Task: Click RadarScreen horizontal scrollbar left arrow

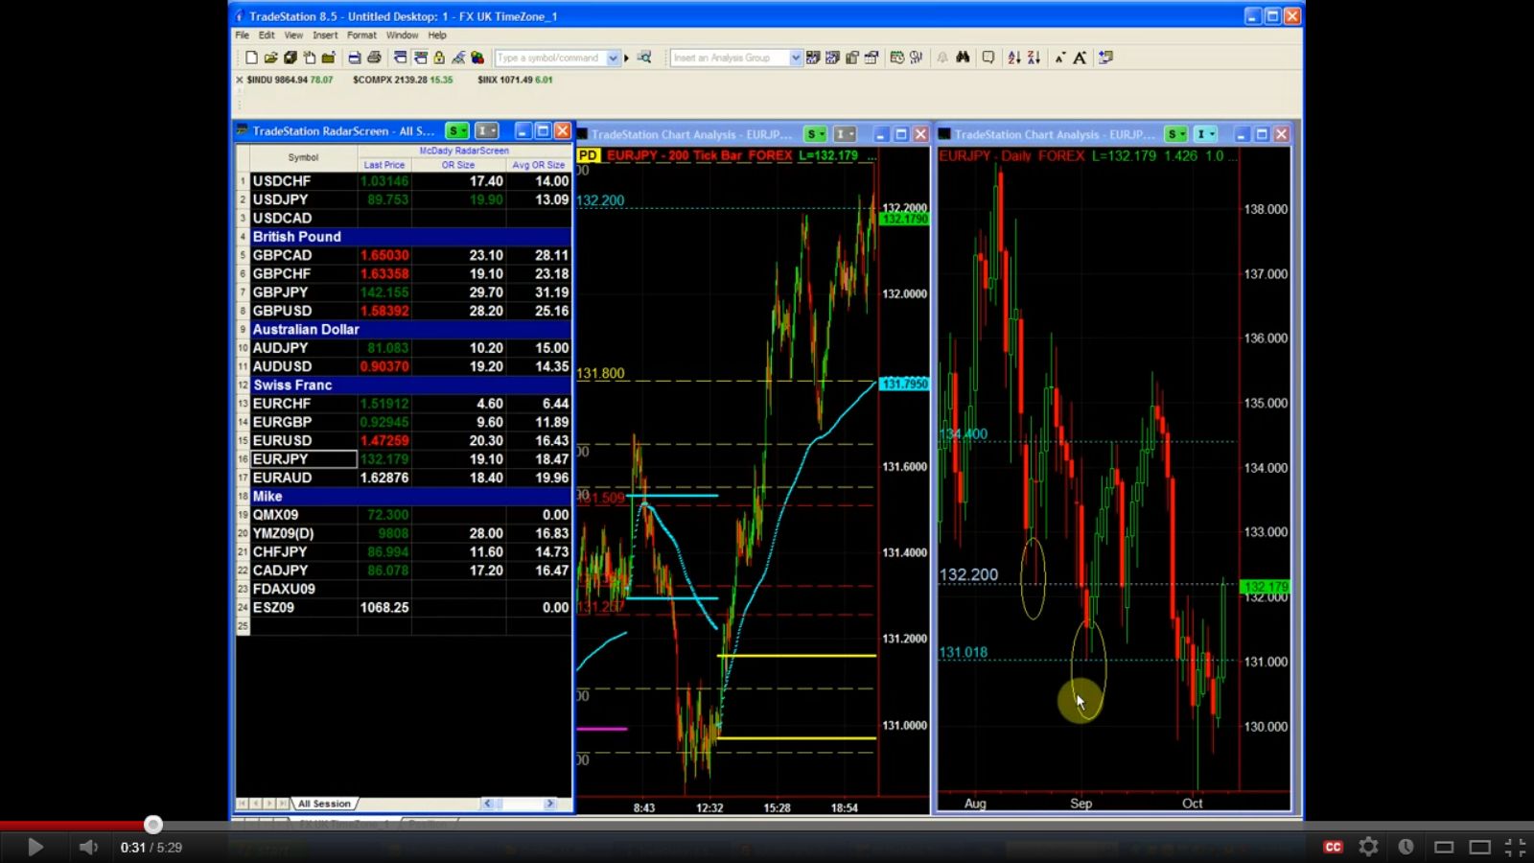Action: coord(488,804)
